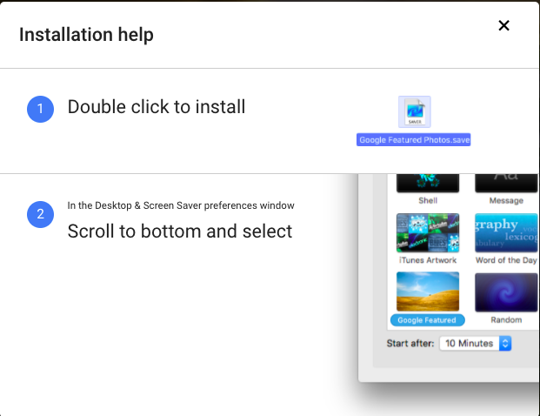Viewport: 540px width, 416px height.
Task: Click the blue step 1 badge
Action: coord(40,109)
